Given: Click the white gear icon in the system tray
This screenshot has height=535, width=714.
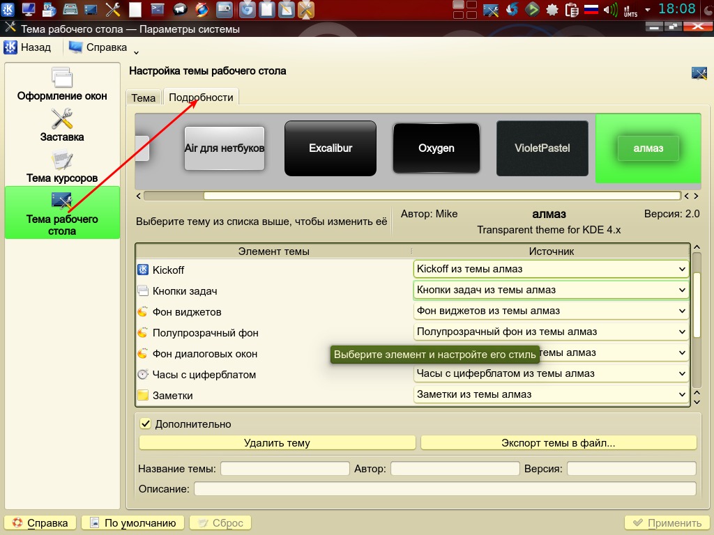Looking at the screenshot, I should (x=552, y=9).
